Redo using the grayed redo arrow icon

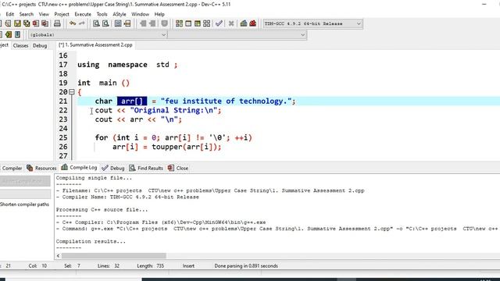pos(82,23)
